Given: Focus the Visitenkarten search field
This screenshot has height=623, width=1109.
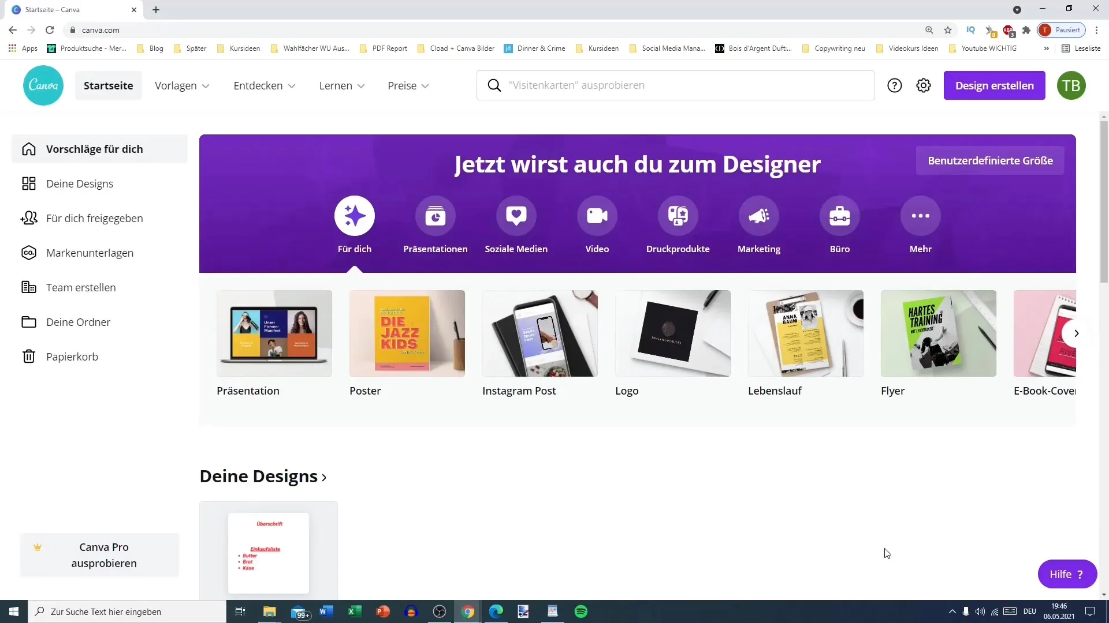Looking at the screenshot, I should tap(676, 85).
